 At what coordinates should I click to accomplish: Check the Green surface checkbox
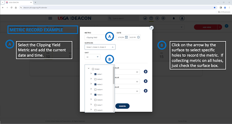pos(93,69)
